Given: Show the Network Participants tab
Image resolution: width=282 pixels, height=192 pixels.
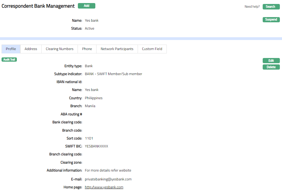Looking at the screenshot, I should [x=117, y=49].
